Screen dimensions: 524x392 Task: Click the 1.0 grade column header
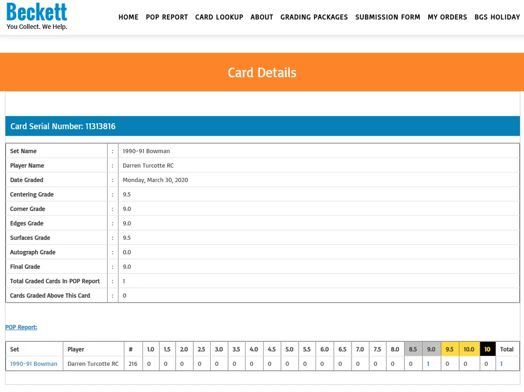click(x=151, y=349)
